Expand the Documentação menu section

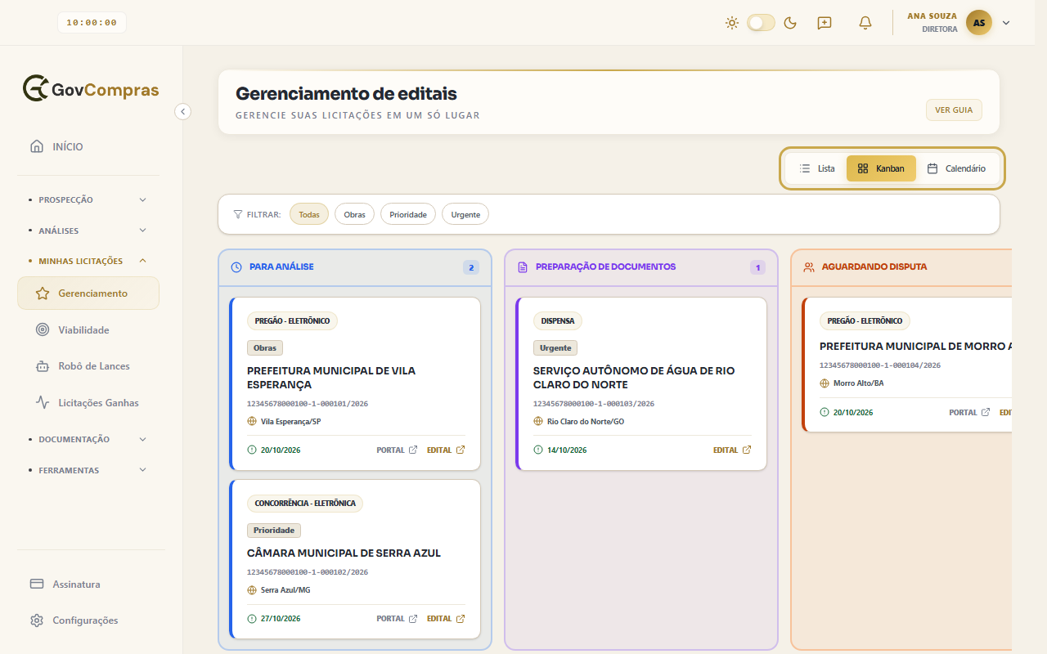point(88,440)
